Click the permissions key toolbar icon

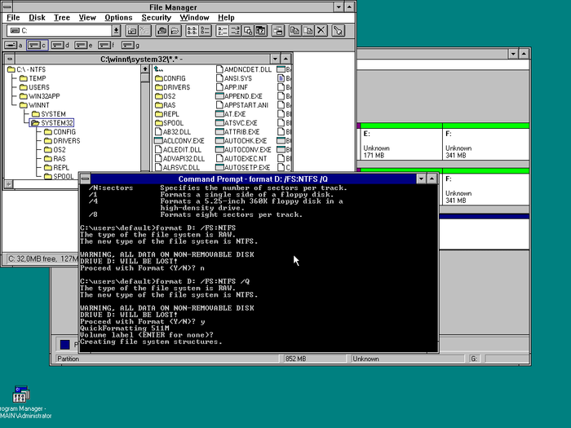coord(338,31)
